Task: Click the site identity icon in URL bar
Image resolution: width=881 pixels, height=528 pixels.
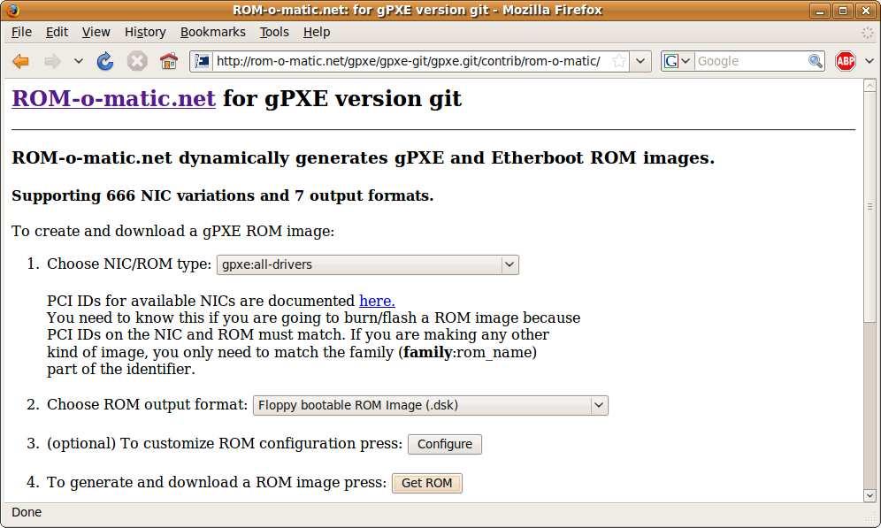Action: pos(203,61)
